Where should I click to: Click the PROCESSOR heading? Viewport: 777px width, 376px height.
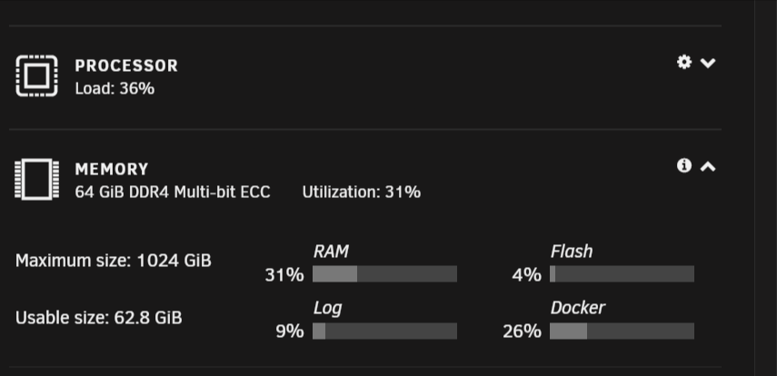[126, 66]
